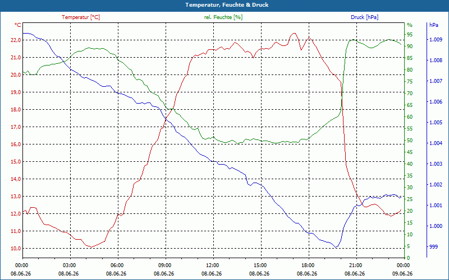
Task: Click the '18,0' temperature axis value
Action: point(16,110)
